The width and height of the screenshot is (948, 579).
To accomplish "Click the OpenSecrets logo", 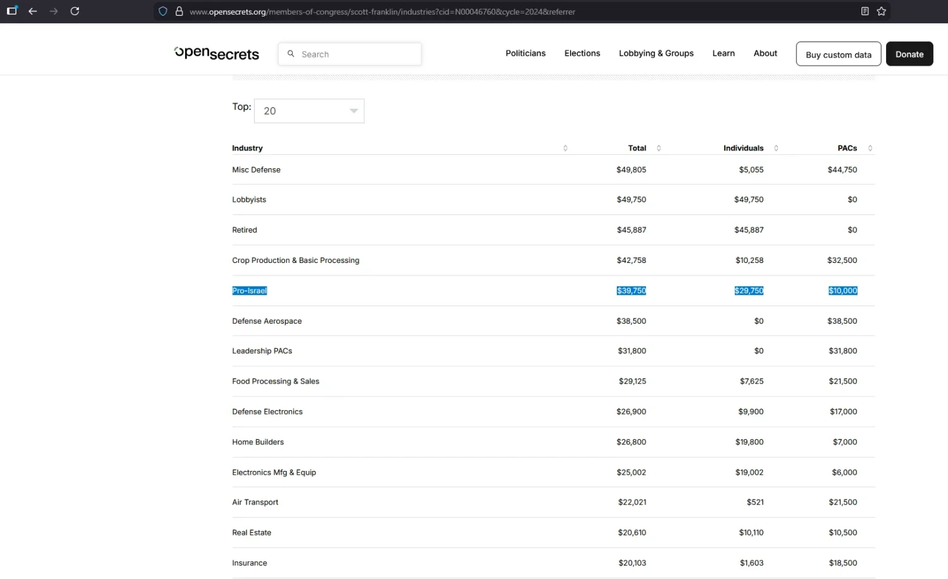I will pyautogui.click(x=217, y=54).
